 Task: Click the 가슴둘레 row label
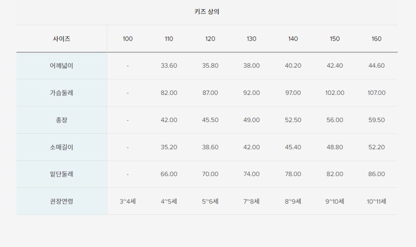pyautogui.click(x=61, y=93)
